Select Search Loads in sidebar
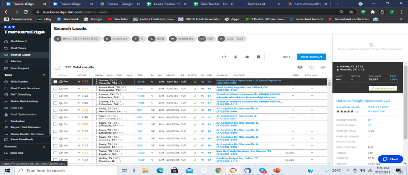 [x=20, y=55]
